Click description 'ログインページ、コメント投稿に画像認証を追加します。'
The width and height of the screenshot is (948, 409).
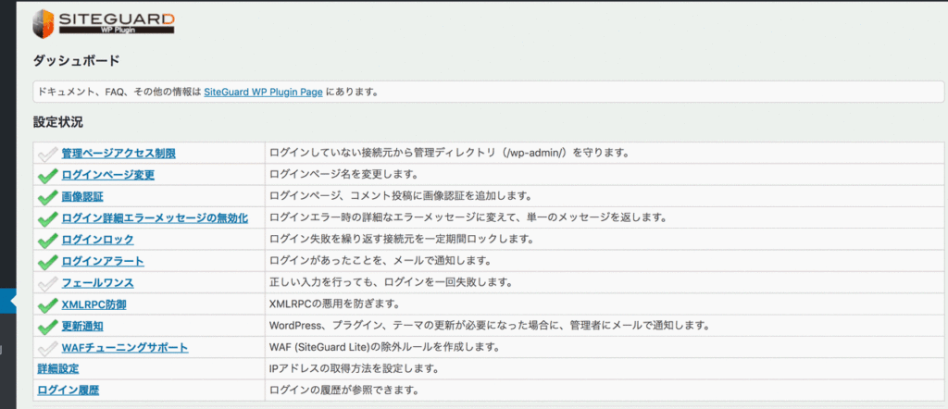pos(400,196)
